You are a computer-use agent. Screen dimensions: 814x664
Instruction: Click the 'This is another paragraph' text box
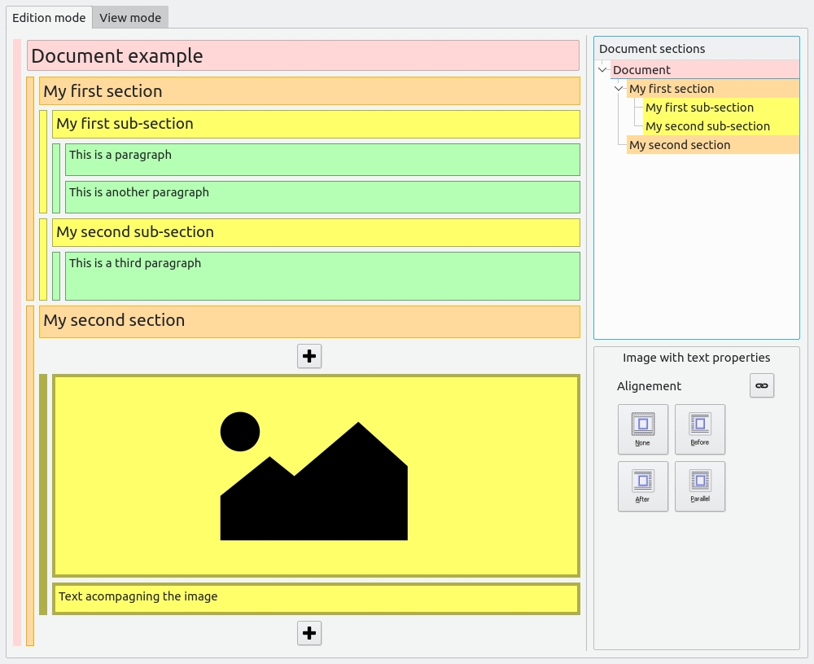pyautogui.click(x=322, y=197)
